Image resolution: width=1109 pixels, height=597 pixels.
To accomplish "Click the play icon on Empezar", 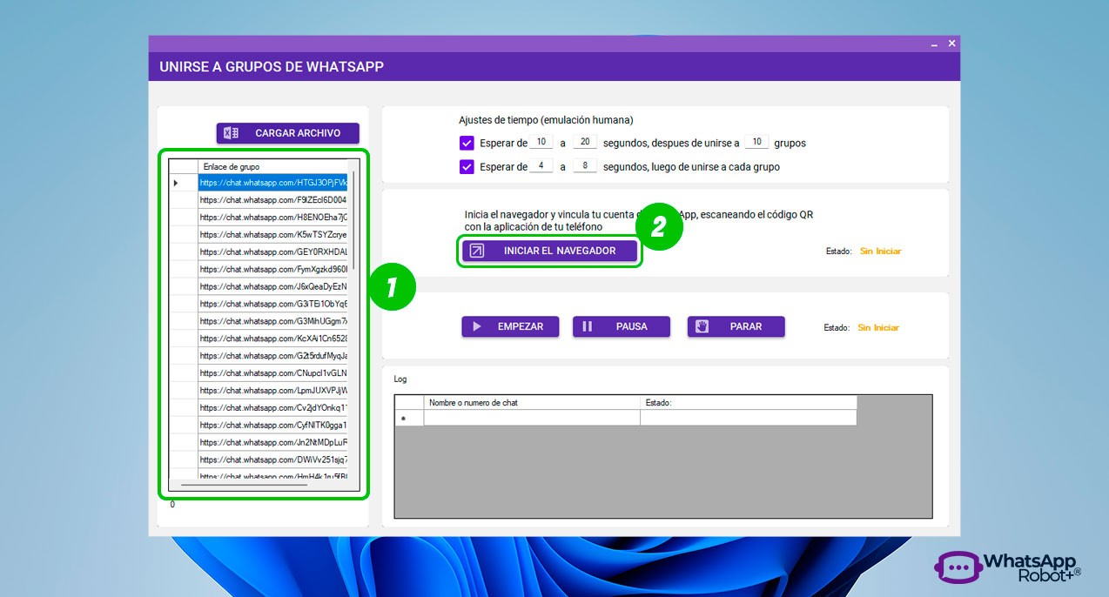I will [476, 326].
